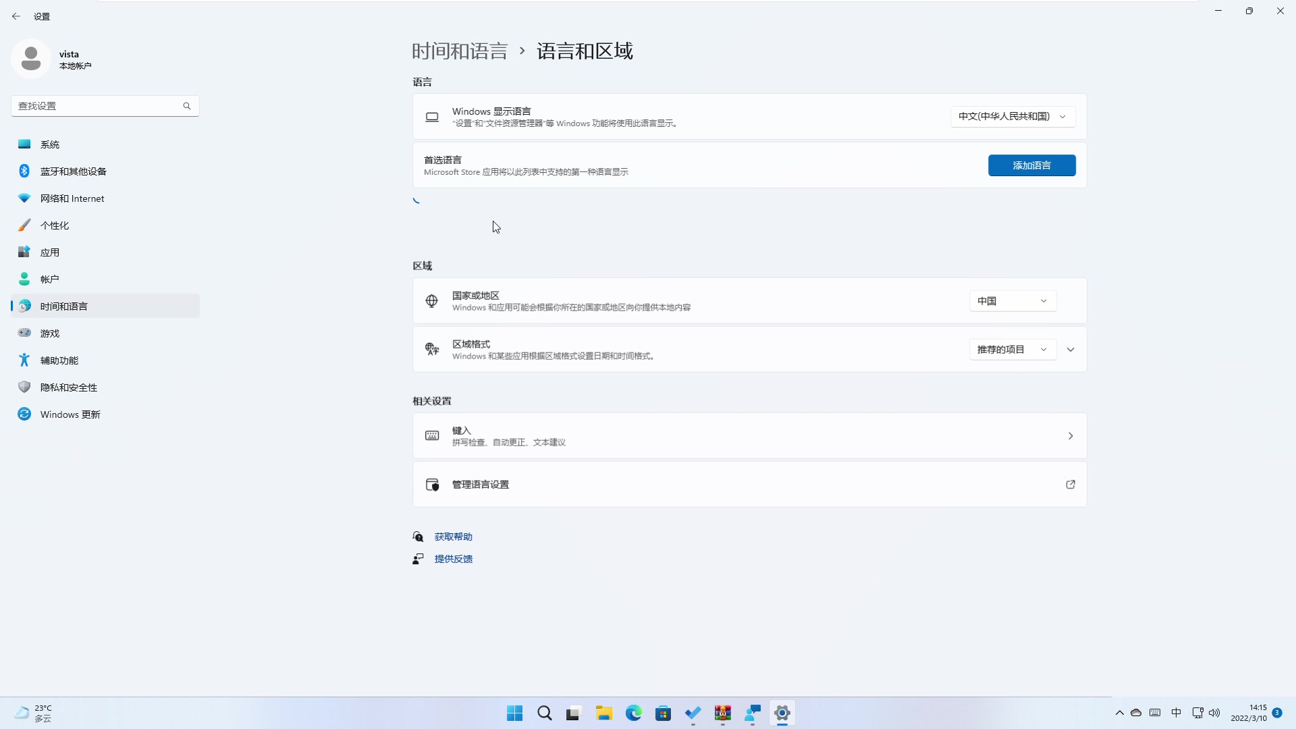Go back using the back arrow
Image resolution: width=1296 pixels, height=729 pixels.
click(x=16, y=16)
